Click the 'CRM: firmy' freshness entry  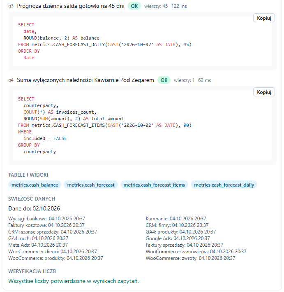click(x=177, y=225)
